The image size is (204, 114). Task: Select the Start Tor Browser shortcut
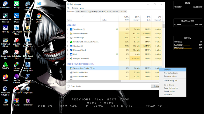[x=17, y=79]
